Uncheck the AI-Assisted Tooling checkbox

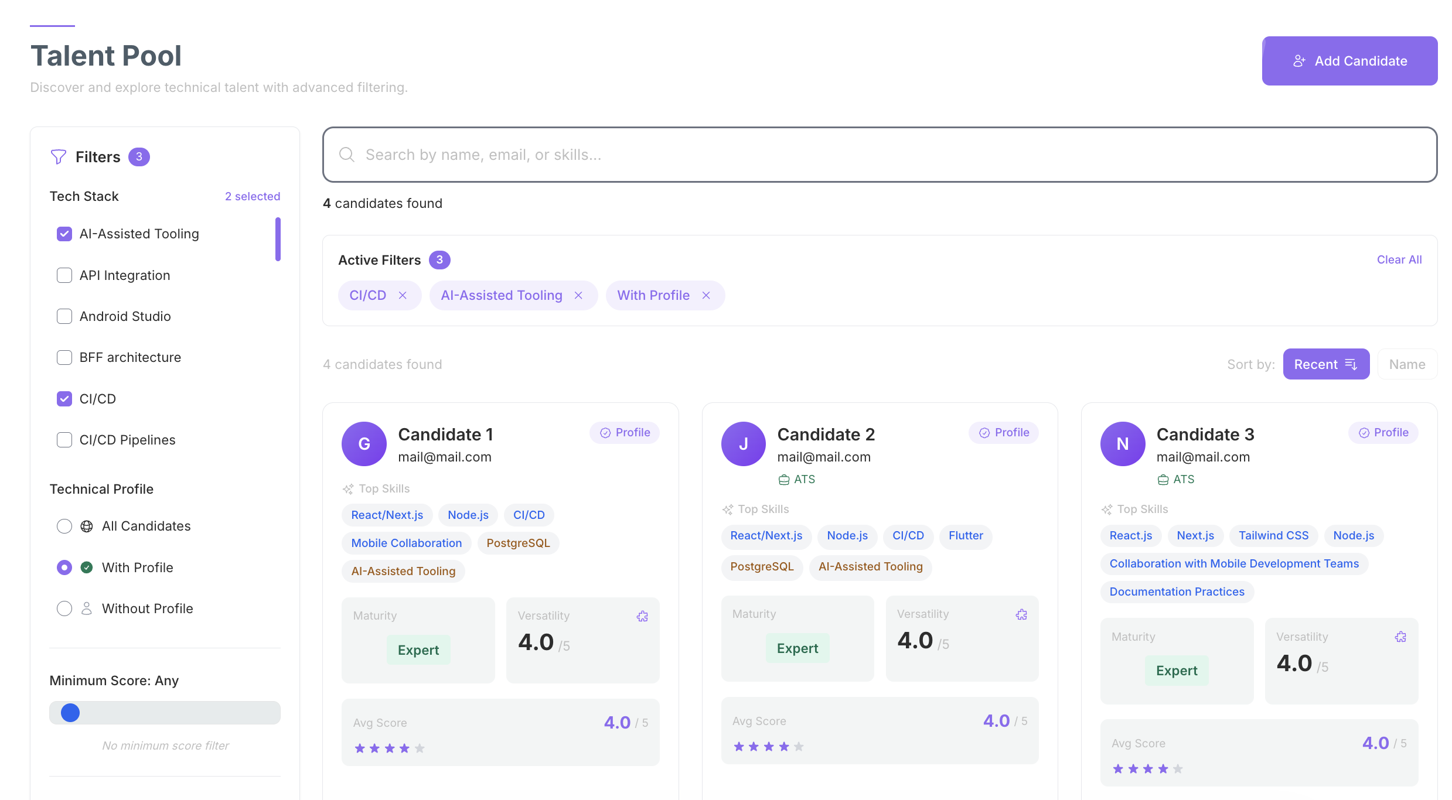coord(64,234)
